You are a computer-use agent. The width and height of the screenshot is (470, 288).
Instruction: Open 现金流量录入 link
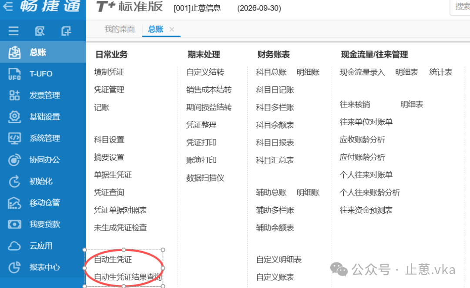(x=362, y=72)
